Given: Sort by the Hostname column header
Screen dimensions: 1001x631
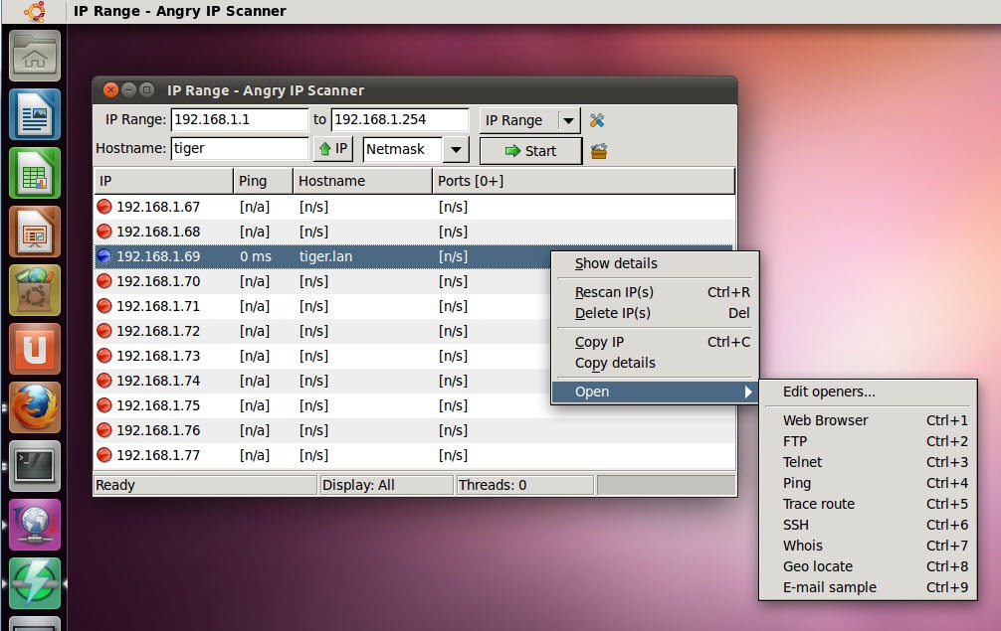Looking at the screenshot, I should [x=362, y=181].
